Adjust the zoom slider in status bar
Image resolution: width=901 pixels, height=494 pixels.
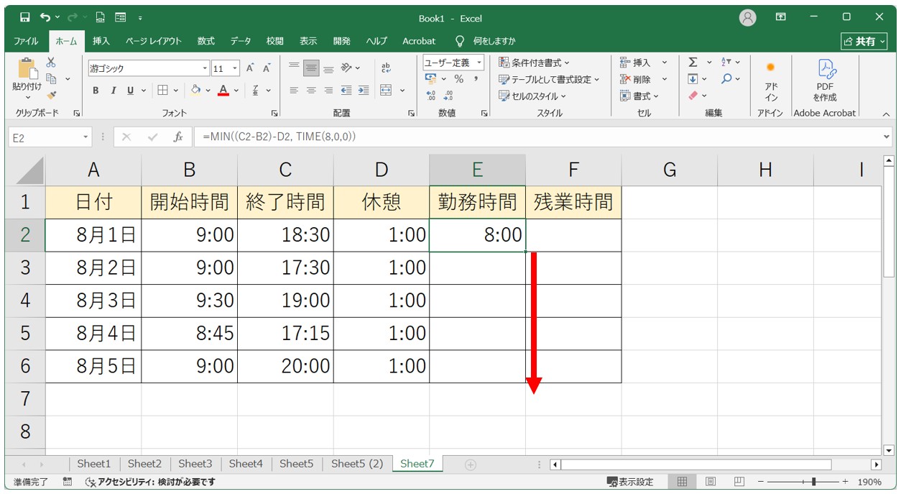pos(813,482)
